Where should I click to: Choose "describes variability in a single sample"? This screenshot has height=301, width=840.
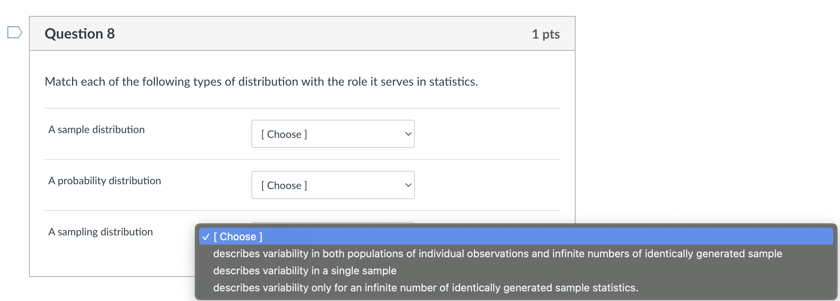point(305,271)
